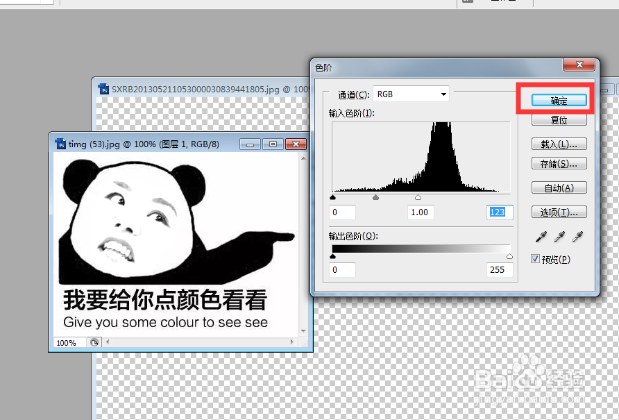Viewport: 619px width, 420px height.
Task: Click the input highlight field showing 123
Action: click(x=500, y=212)
